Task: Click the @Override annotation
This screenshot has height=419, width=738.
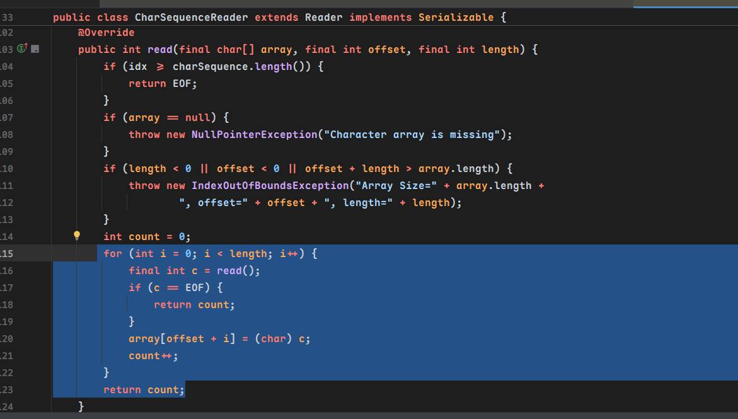Action: (x=106, y=32)
